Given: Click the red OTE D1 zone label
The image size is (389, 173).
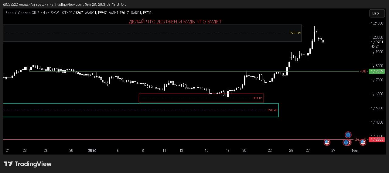Looking at the screenshot, I should point(258,98).
